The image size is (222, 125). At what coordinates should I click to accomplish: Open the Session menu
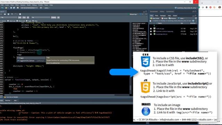(x=23, y=5)
